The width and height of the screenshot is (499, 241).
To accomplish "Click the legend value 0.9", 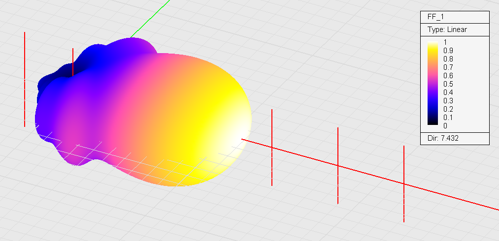I will [x=448, y=51].
